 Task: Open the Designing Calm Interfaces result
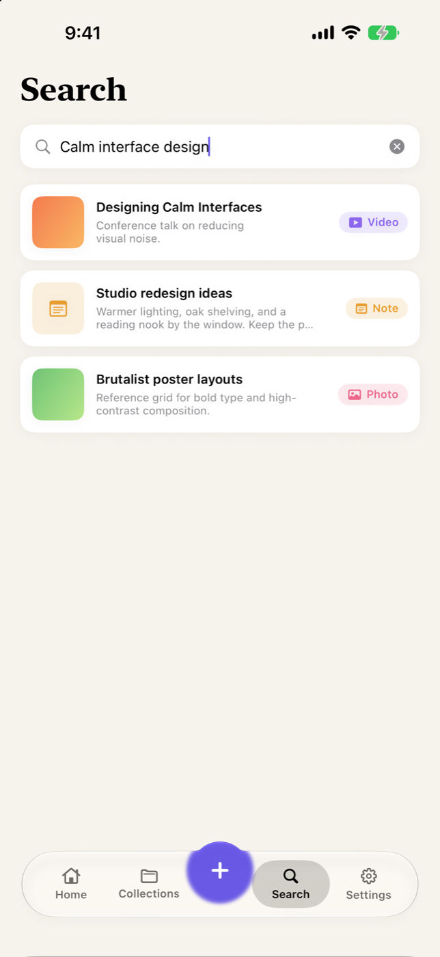220,222
